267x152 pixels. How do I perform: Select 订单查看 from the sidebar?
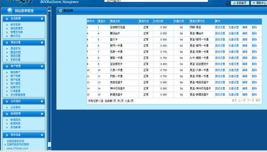15,91
